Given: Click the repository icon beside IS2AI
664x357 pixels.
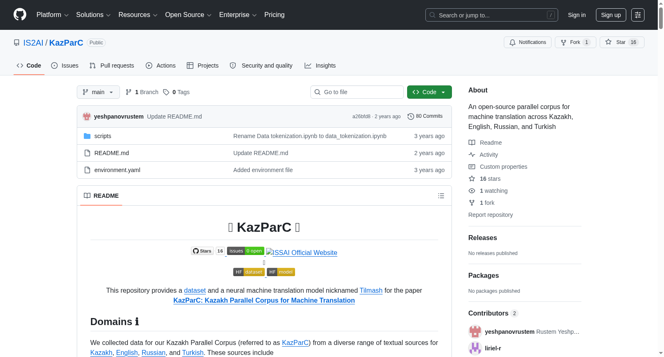Looking at the screenshot, I should pyautogui.click(x=17, y=43).
